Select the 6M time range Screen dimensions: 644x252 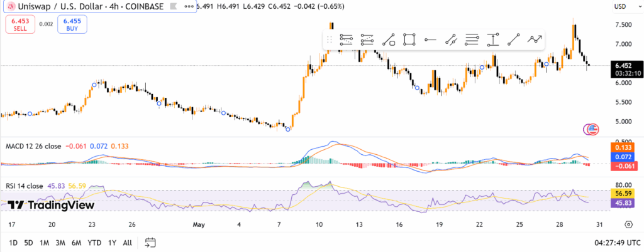(76, 243)
